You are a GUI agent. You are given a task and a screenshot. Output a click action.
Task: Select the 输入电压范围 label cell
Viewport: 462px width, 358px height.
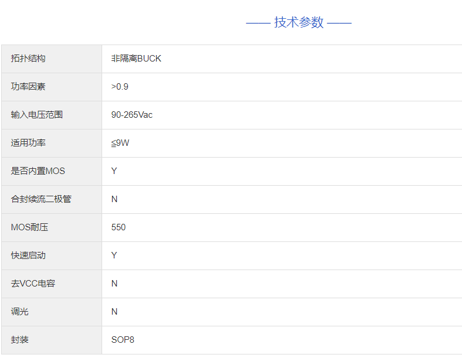point(36,115)
